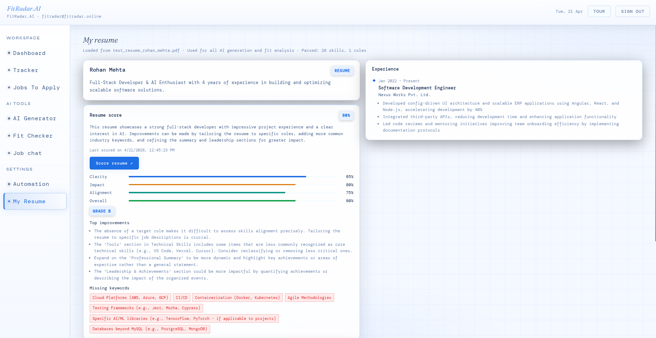This screenshot has width=656, height=338.
Task: Go to Tracker in the sidebar
Action: (35, 70)
